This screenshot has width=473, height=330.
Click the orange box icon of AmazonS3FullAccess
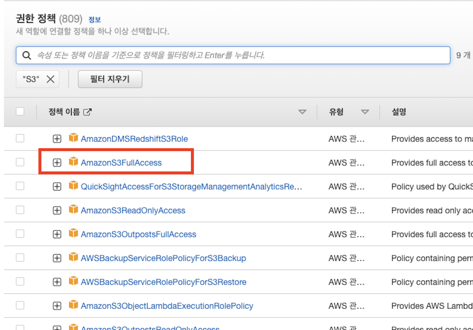coord(73,161)
